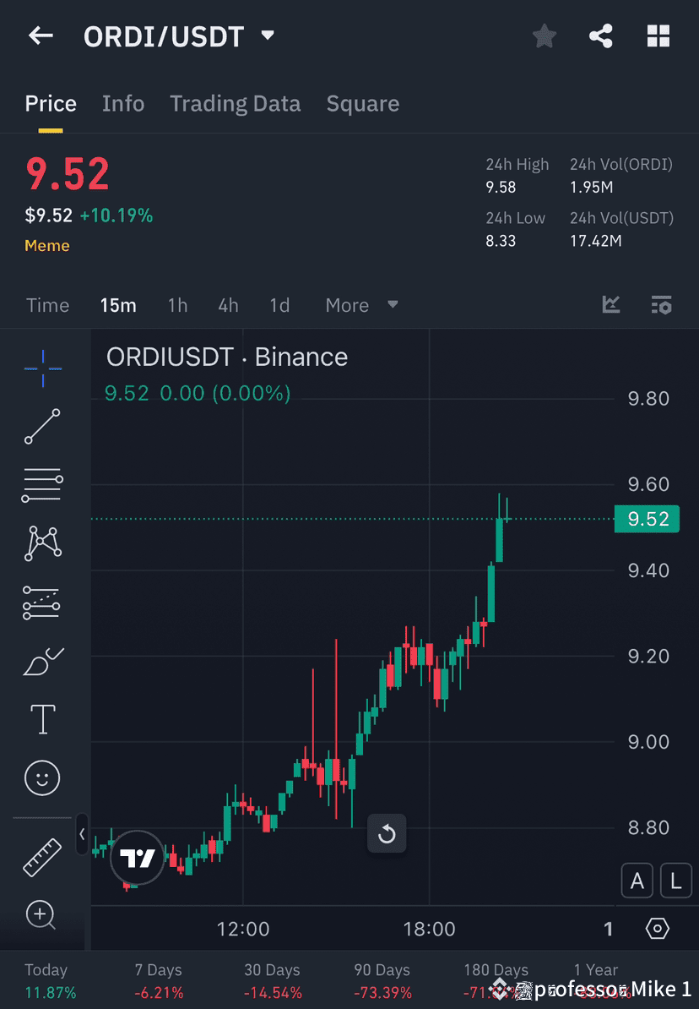The width and height of the screenshot is (699, 1009).
Task: Select the crosshair cursor tool
Action: 42,368
